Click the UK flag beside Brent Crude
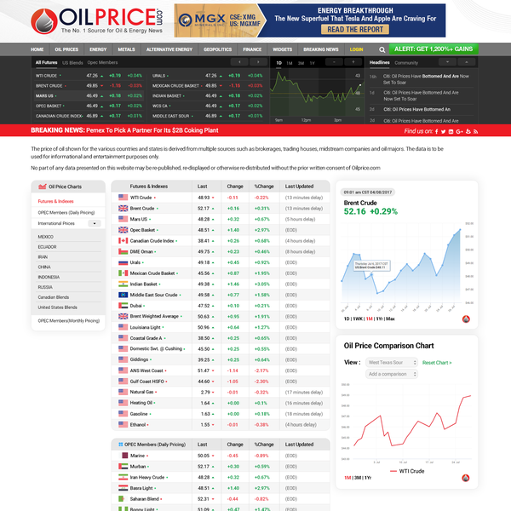This screenshot has height=511, width=511. (x=123, y=209)
